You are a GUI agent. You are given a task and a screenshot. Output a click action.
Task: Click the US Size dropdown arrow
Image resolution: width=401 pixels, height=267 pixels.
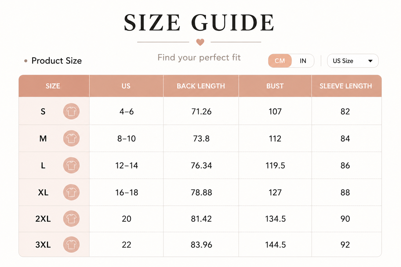pyautogui.click(x=370, y=61)
